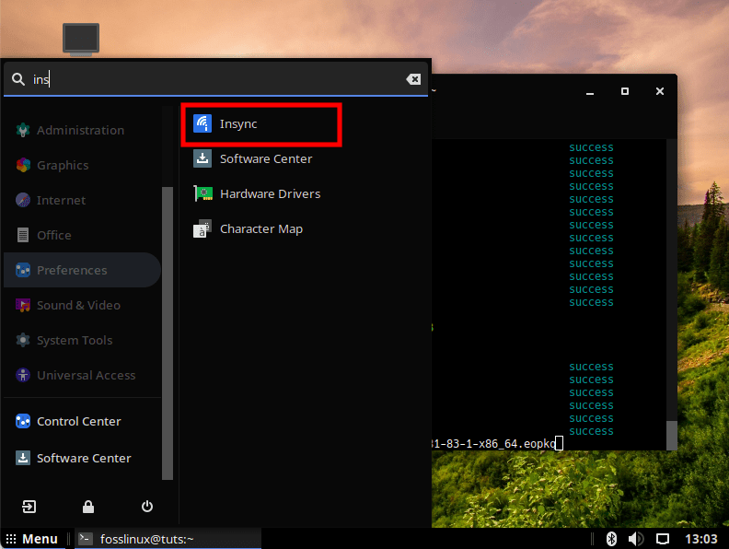Image resolution: width=729 pixels, height=549 pixels.
Task: Click Administration category label
Action: coord(80,130)
